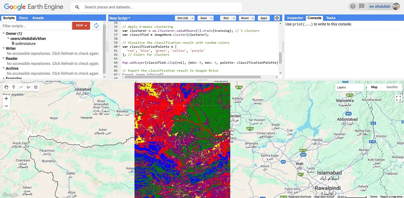Switch map view to Satellite
This screenshot has height=198, width=404.
pos(392,87)
